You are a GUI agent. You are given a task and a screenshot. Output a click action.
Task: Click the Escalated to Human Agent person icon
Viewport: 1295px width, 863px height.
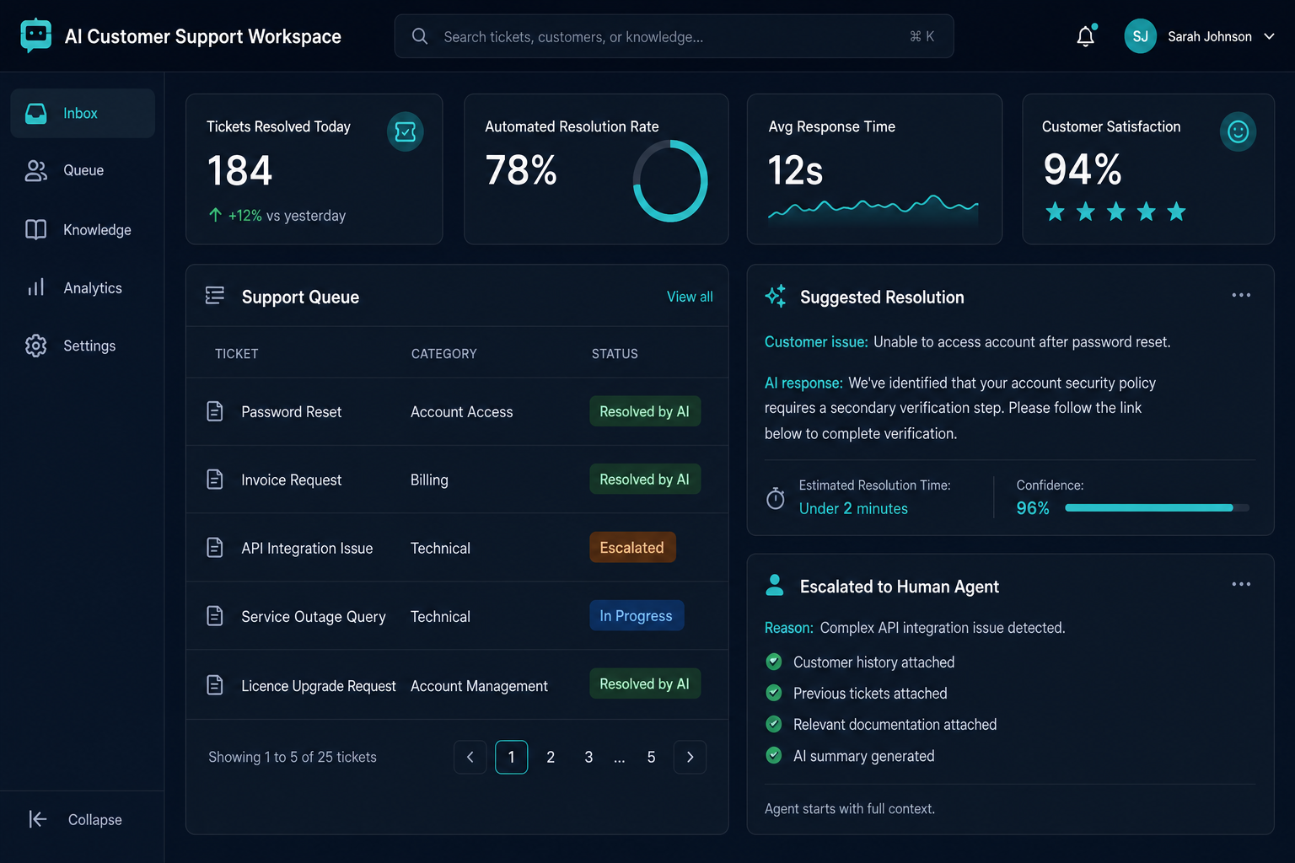[775, 585]
